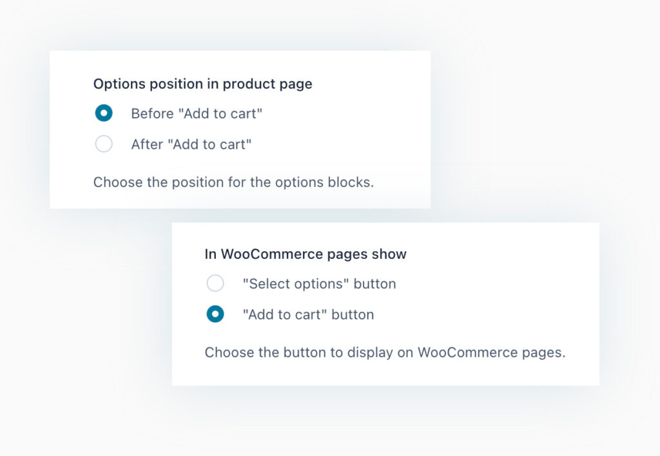Viewport: 660px width, 456px height.
Task: Click the Before "Add to cart" label text
Action: click(x=197, y=114)
